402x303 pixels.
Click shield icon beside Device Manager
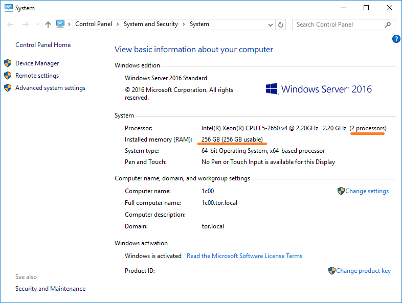(8, 63)
